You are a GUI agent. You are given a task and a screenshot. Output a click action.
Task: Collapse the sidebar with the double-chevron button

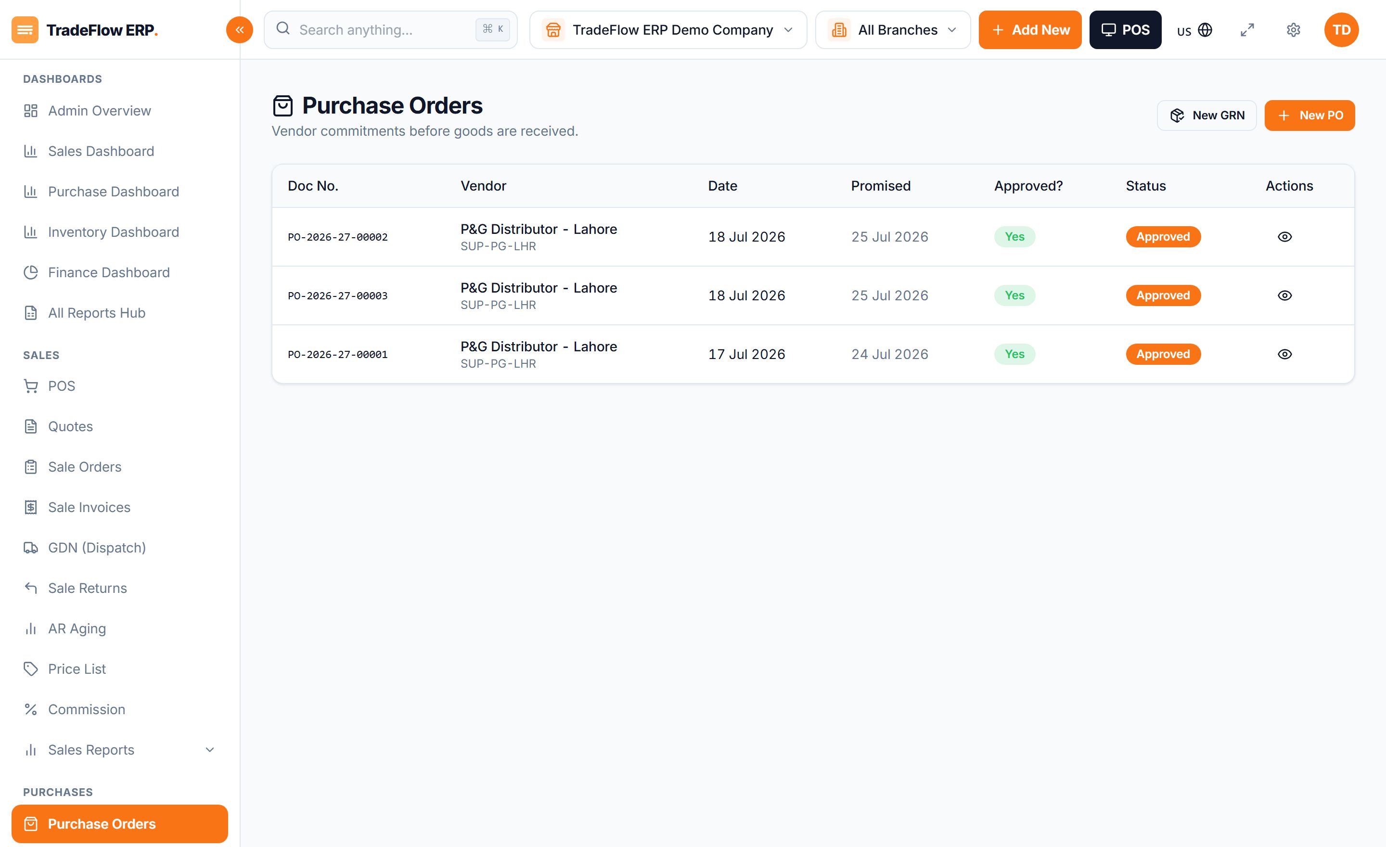pyautogui.click(x=239, y=30)
